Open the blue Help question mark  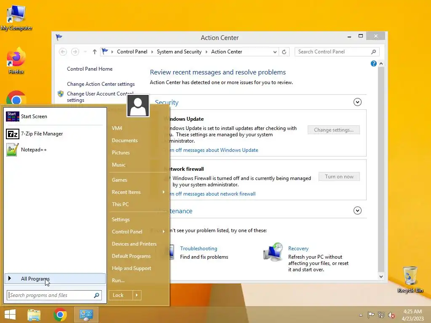(374, 64)
